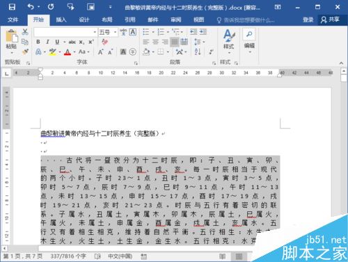The image size is (348, 262).
Task: Click 登录 to sign in
Action: 308,19
